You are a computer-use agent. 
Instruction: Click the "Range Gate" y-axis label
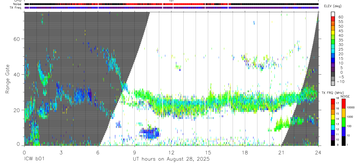(8, 79)
